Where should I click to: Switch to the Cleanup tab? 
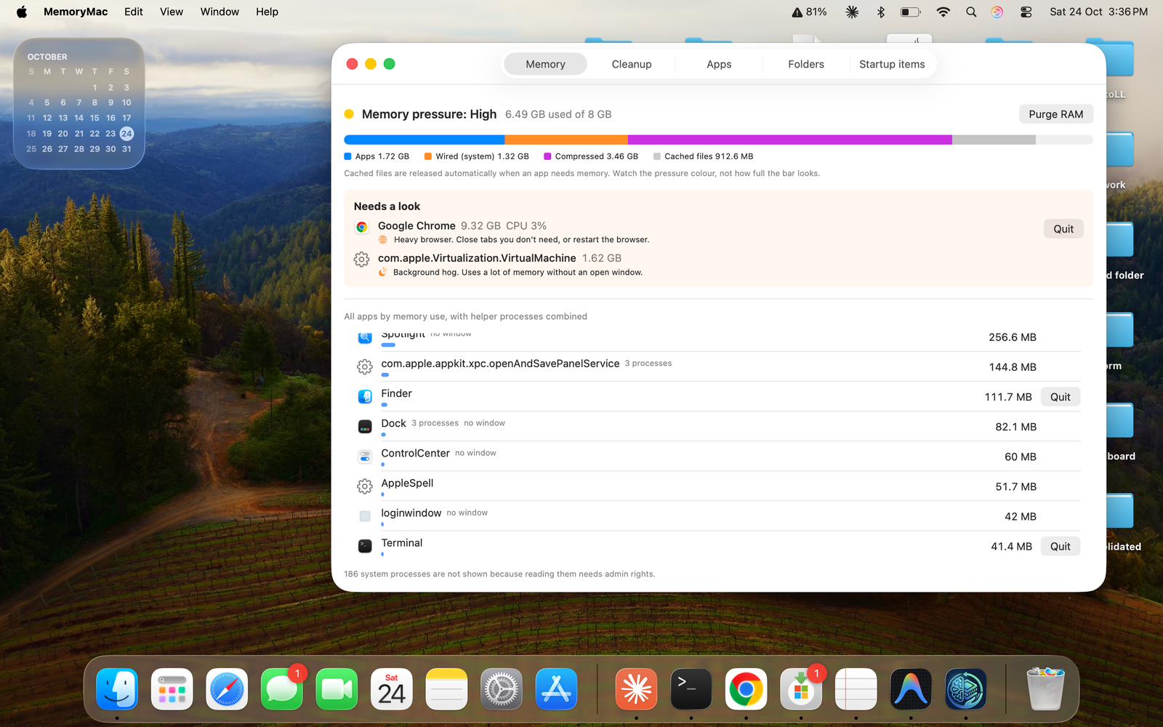(632, 64)
